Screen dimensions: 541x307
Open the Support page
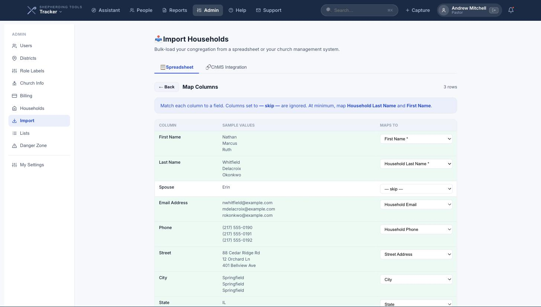269,10
